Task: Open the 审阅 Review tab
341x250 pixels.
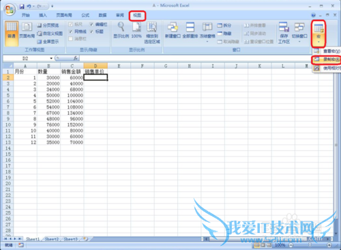Action: pyautogui.click(x=120, y=15)
